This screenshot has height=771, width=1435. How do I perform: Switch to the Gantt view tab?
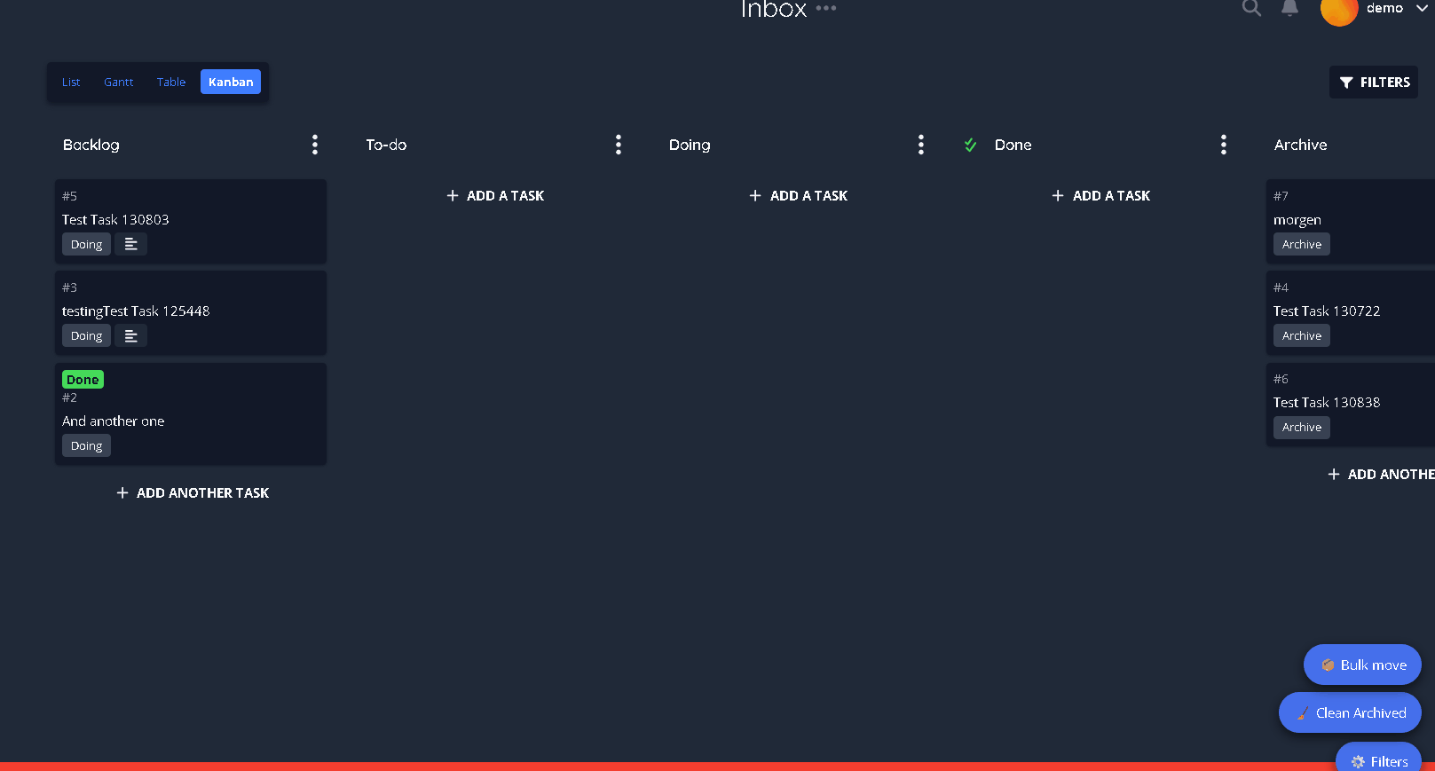point(118,82)
